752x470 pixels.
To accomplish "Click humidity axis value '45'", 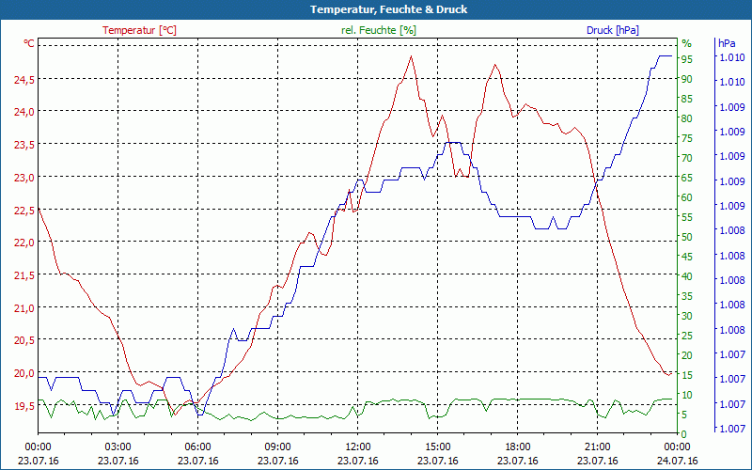I will (687, 257).
